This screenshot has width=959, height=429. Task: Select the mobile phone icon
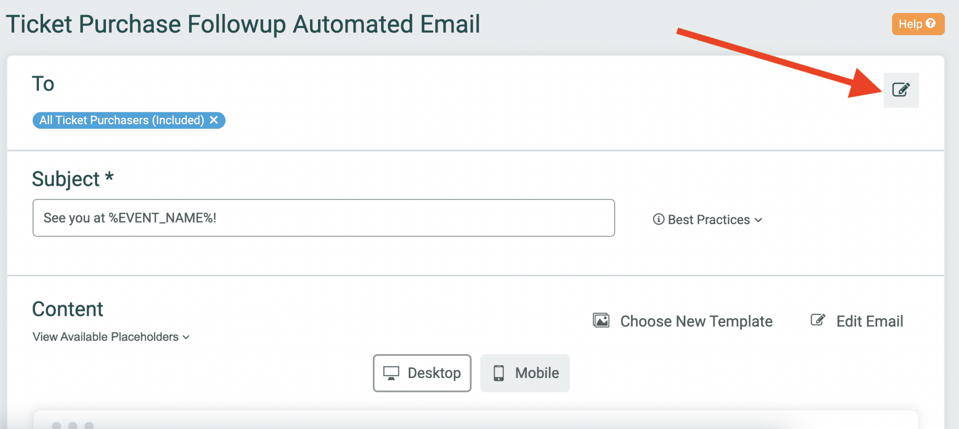coord(498,373)
